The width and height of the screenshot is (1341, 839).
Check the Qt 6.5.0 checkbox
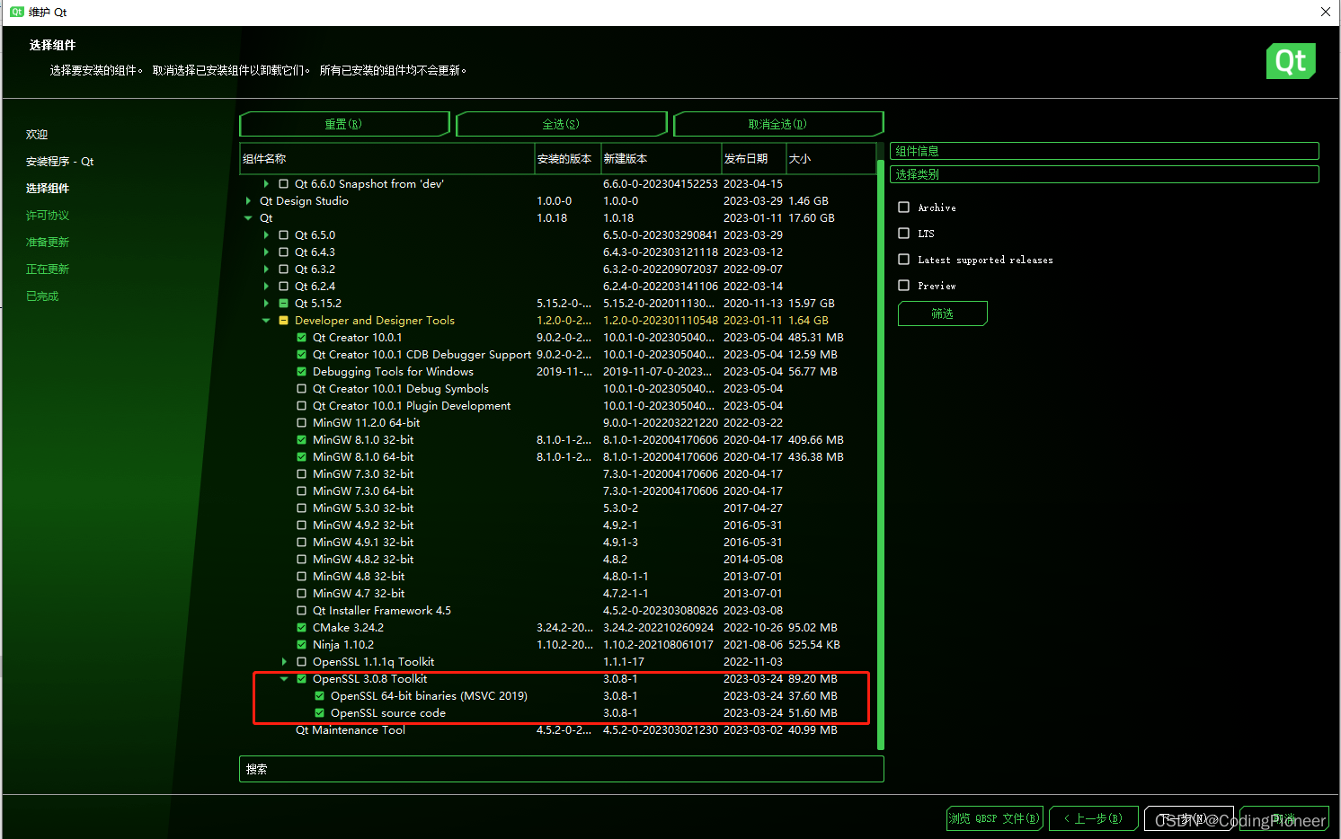click(284, 235)
